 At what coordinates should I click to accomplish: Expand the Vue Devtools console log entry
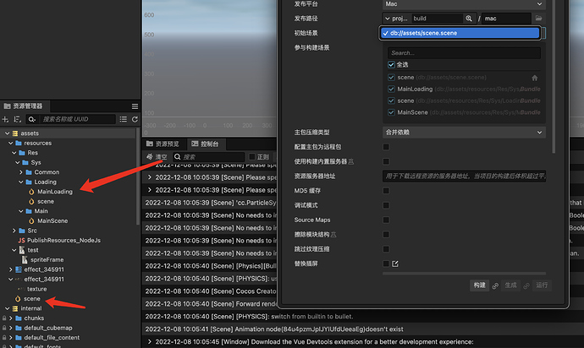coord(149,342)
